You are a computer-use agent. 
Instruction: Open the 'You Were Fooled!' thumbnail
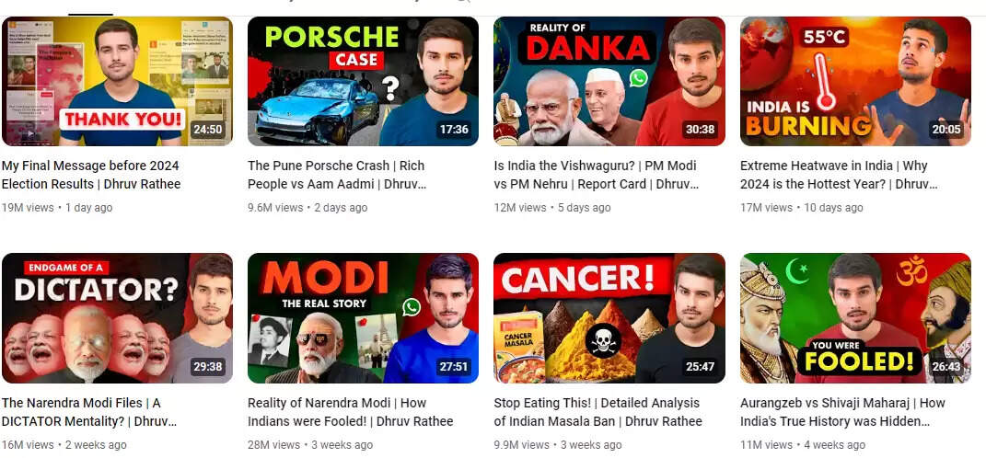tap(855, 318)
